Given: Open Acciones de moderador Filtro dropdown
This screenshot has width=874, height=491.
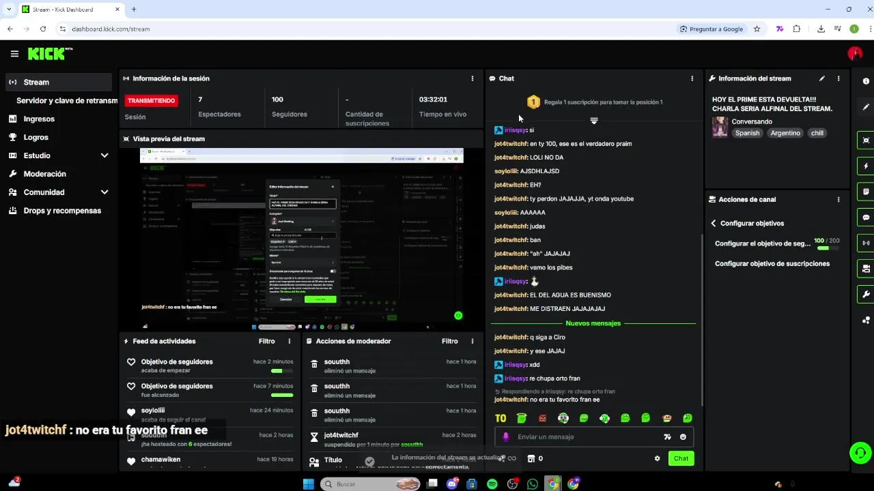Looking at the screenshot, I should (x=450, y=341).
